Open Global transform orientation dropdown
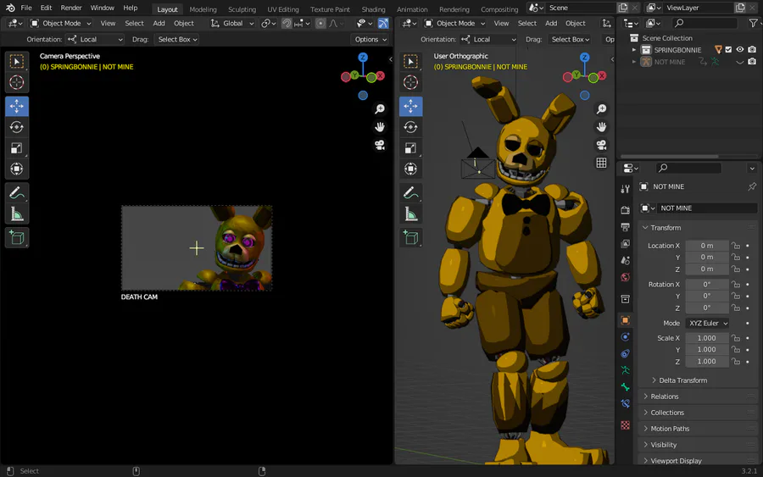Screen dimensions: 763x477 (232, 24)
